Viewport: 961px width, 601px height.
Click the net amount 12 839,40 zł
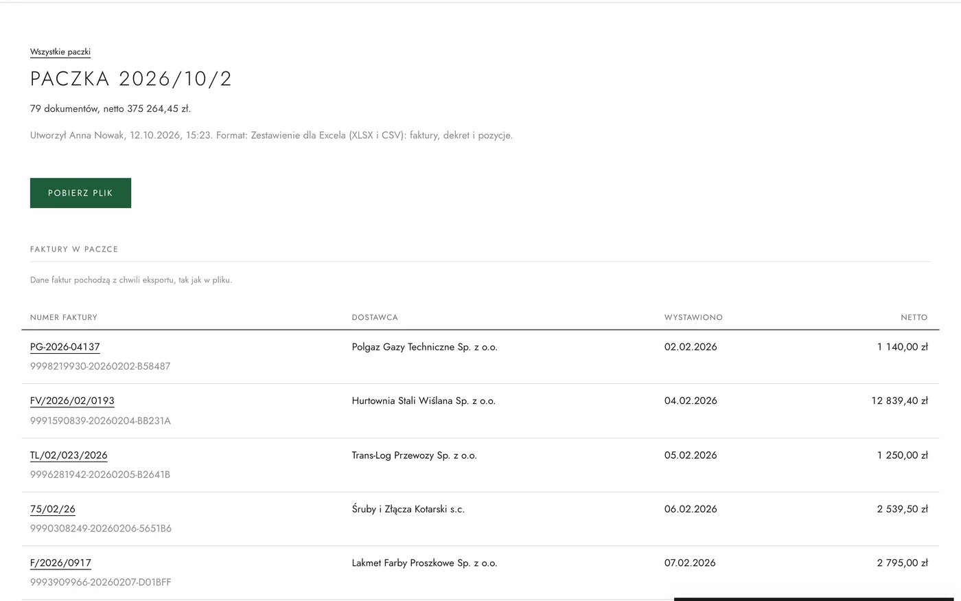(x=899, y=401)
